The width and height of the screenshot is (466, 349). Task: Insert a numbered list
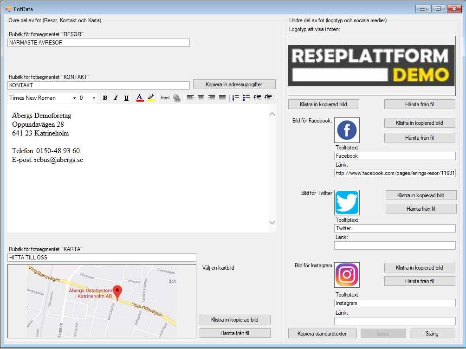click(236, 98)
